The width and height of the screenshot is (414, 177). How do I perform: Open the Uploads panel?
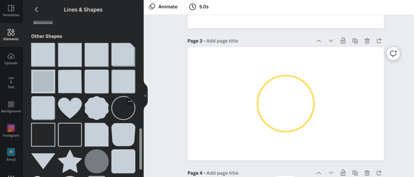[x=11, y=59]
